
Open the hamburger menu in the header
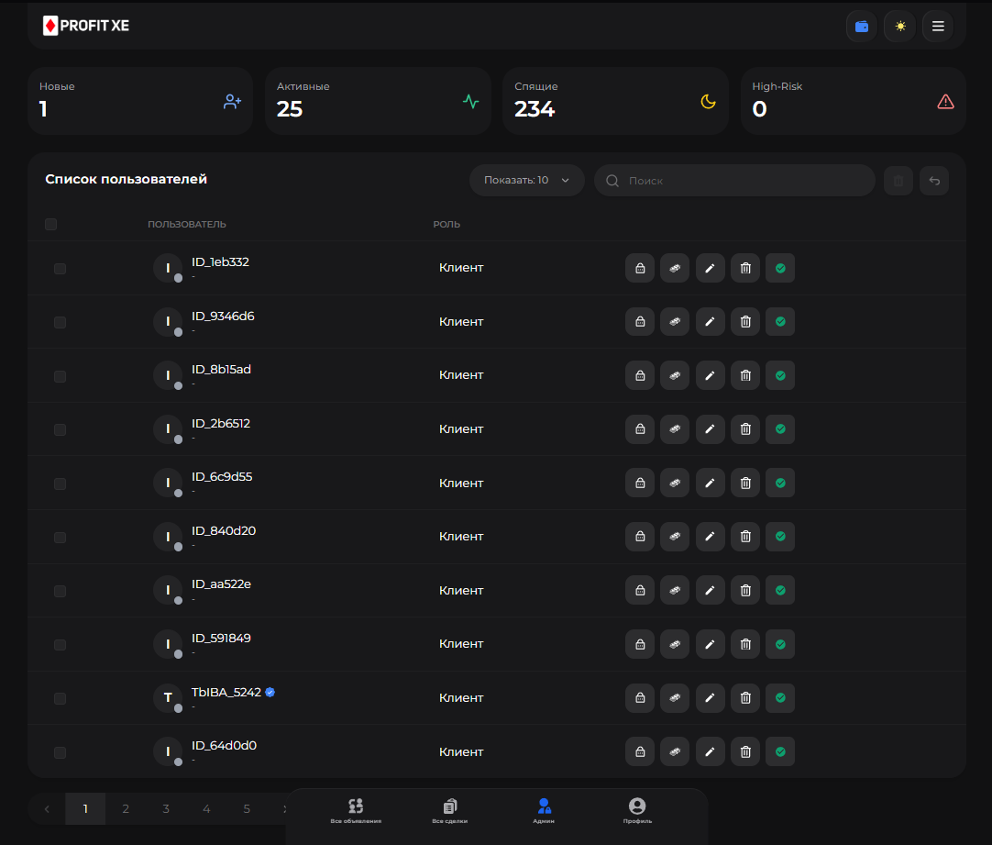tap(937, 27)
